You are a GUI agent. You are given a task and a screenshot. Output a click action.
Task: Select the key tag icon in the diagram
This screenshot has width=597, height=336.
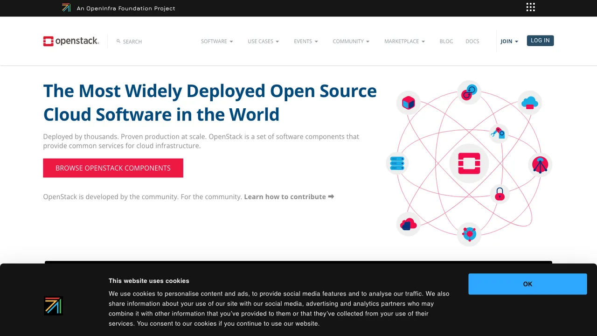pos(499,133)
